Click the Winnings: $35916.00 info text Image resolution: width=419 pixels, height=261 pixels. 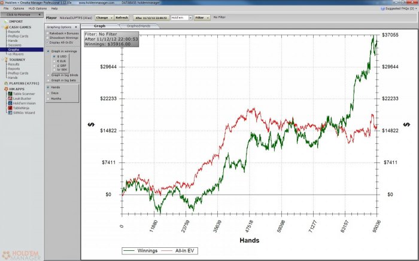click(x=108, y=44)
